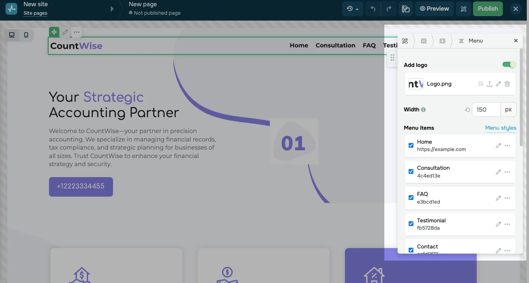Open header block more options menu
The image size is (529, 283).
pyautogui.click(x=76, y=32)
